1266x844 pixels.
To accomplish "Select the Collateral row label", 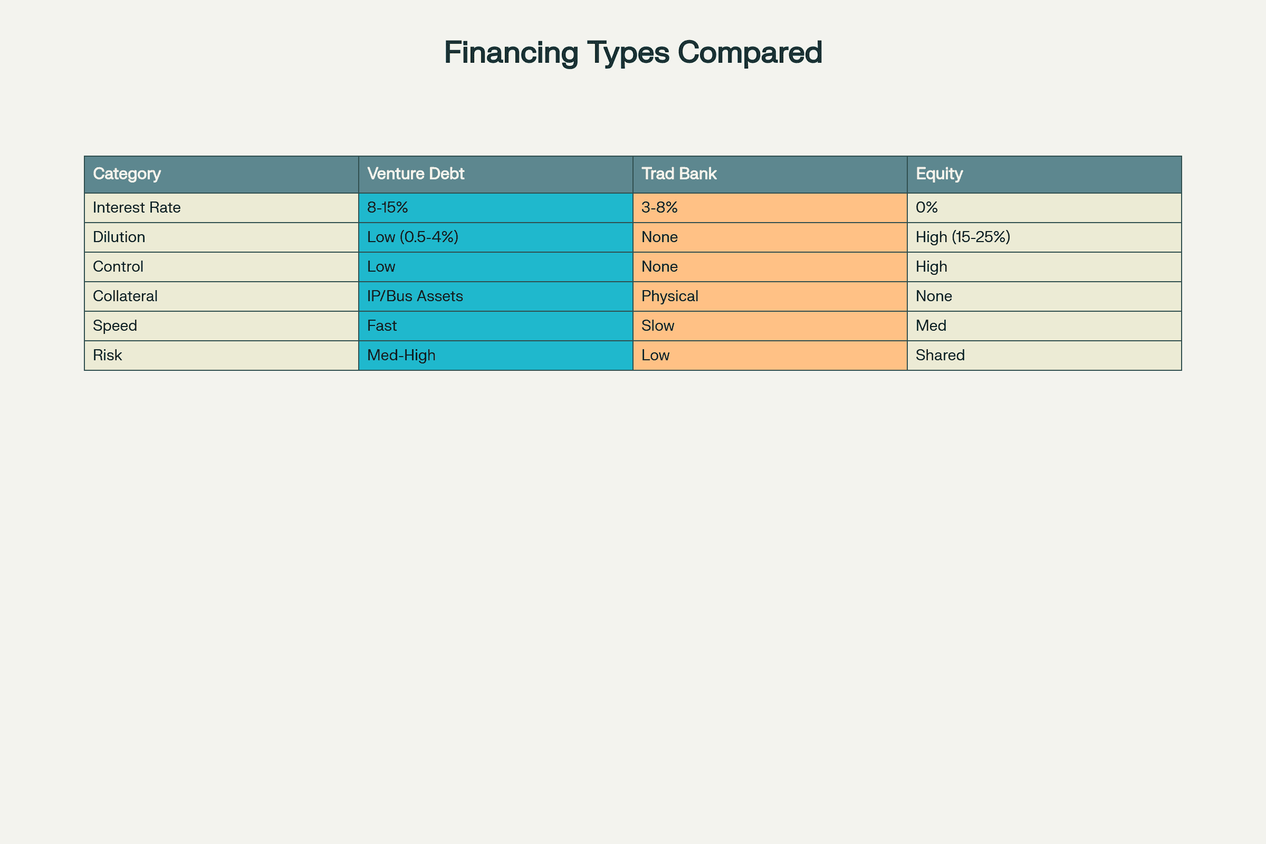I will 125,296.
